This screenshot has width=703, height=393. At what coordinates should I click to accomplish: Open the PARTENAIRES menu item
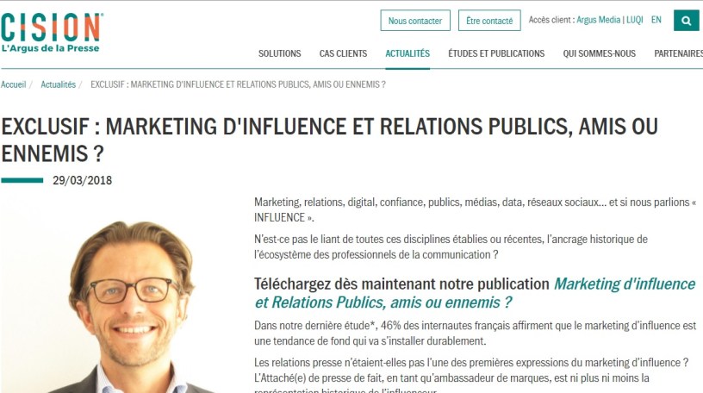678,53
